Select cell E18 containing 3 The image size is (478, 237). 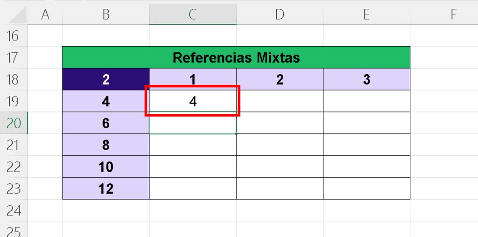click(366, 79)
